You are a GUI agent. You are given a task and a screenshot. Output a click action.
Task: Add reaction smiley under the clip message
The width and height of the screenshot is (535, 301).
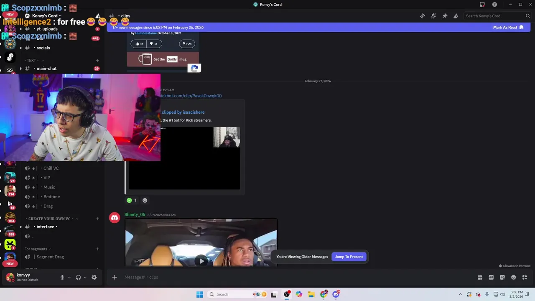pos(145,200)
